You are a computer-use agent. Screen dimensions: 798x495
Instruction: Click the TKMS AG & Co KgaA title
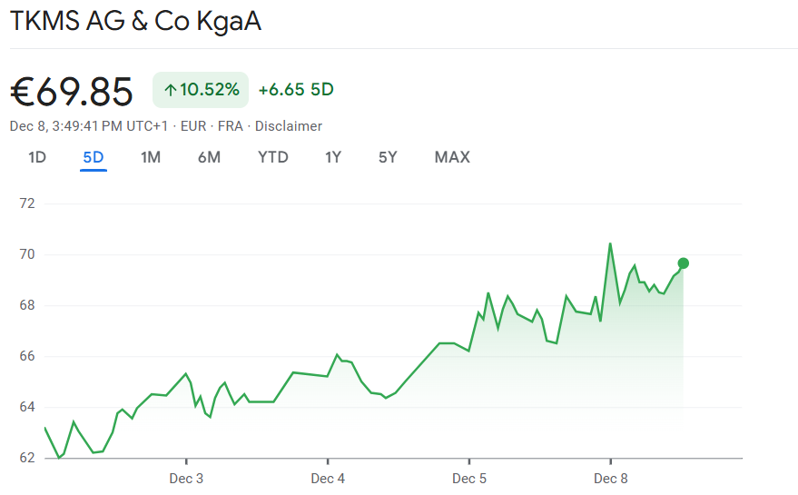[135, 22]
